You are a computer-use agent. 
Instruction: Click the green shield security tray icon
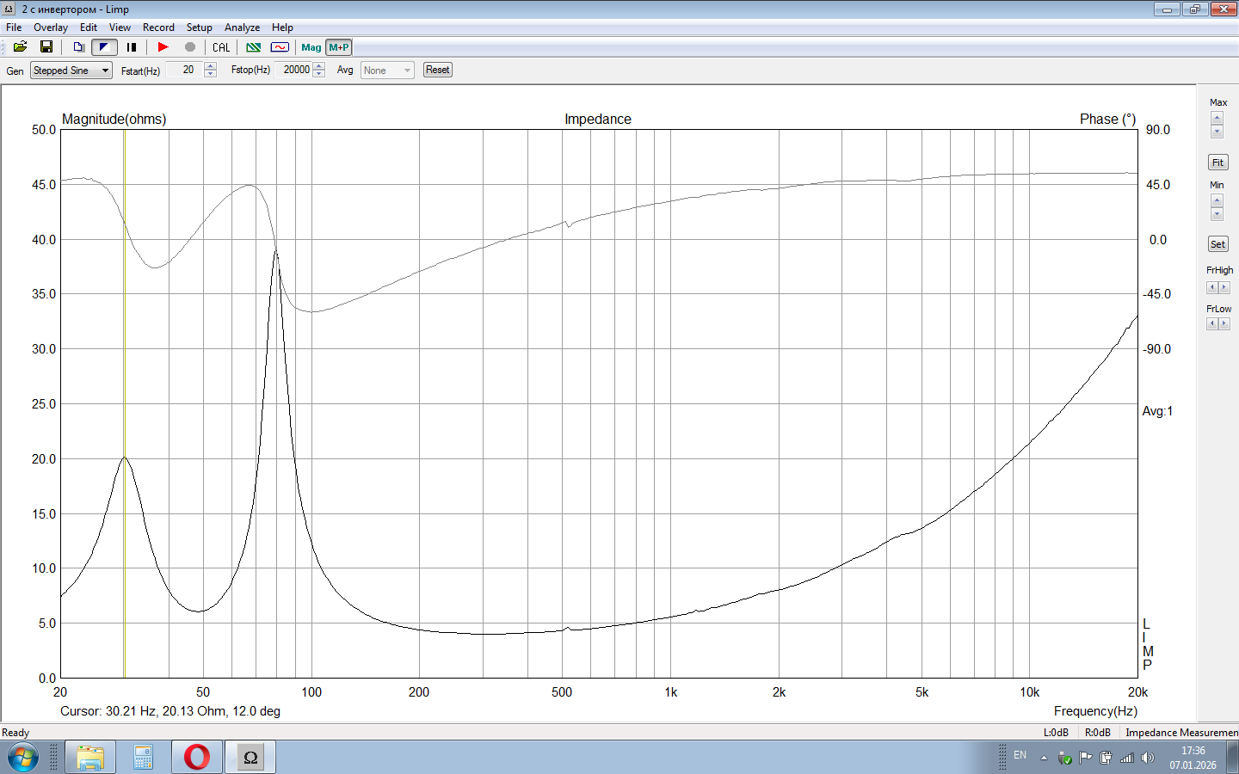pyautogui.click(x=1064, y=758)
